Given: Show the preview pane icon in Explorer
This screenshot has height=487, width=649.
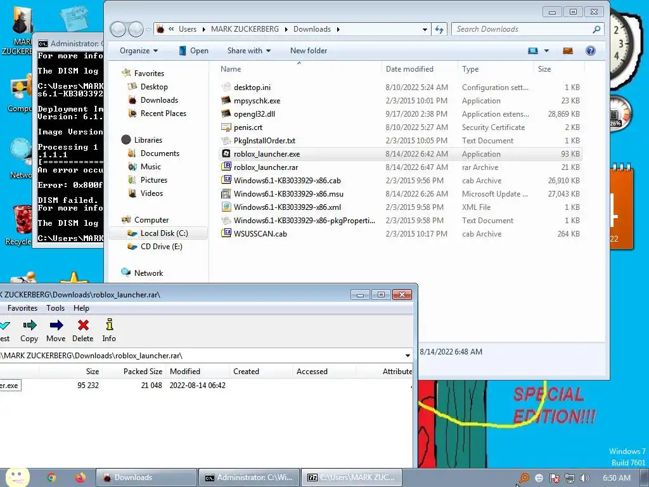Looking at the screenshot, I should 568,51.
